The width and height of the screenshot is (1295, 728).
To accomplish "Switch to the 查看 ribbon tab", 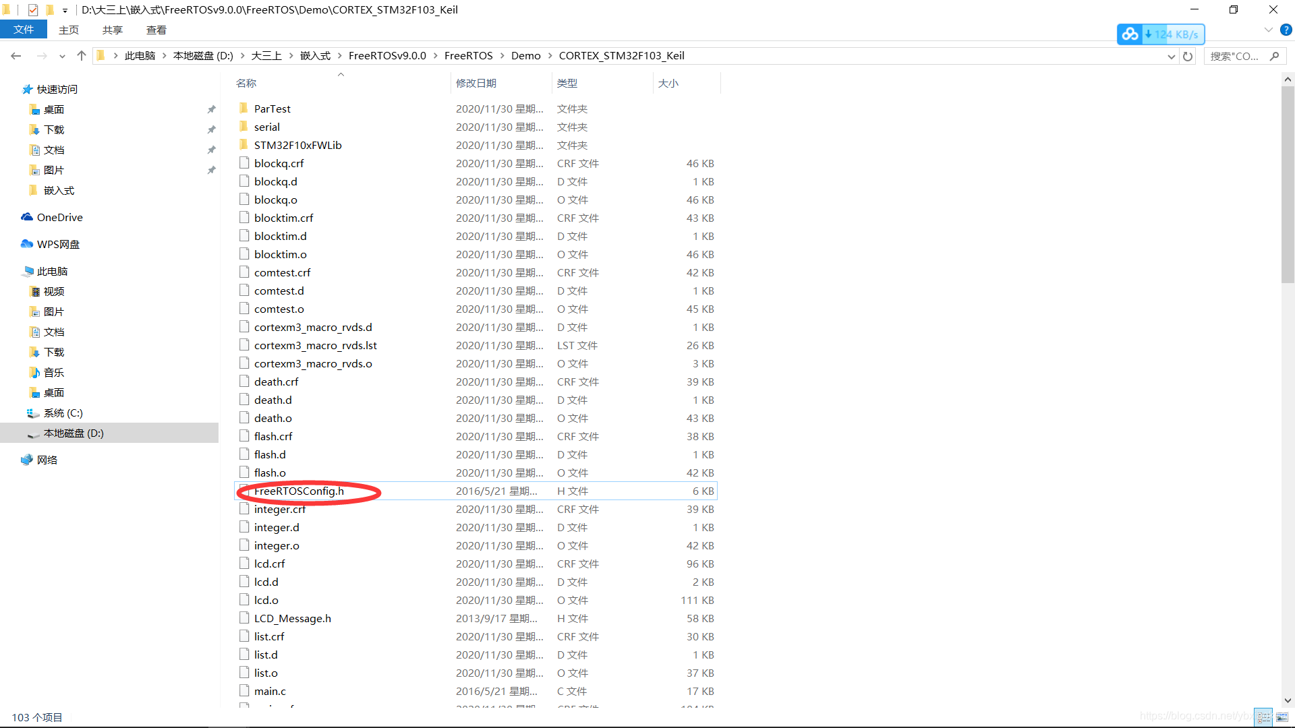I will pos(156,30).
